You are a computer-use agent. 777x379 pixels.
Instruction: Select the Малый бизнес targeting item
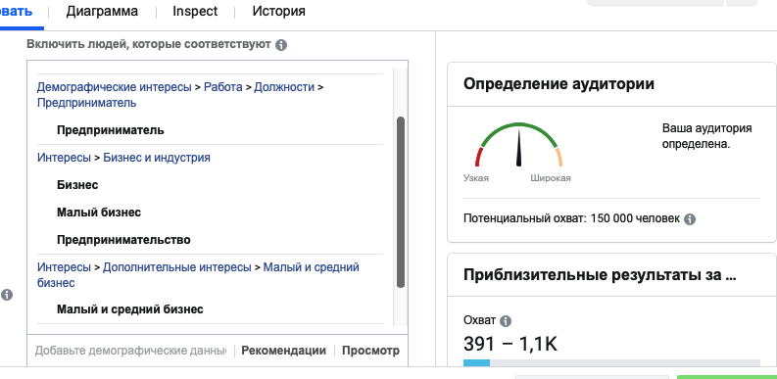tap(99, 213)
